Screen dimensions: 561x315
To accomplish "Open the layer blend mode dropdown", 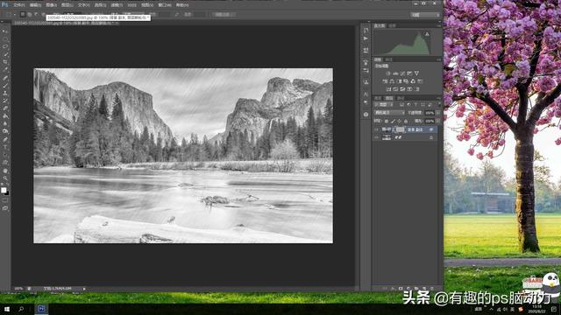I will click(x=389, y=113).
